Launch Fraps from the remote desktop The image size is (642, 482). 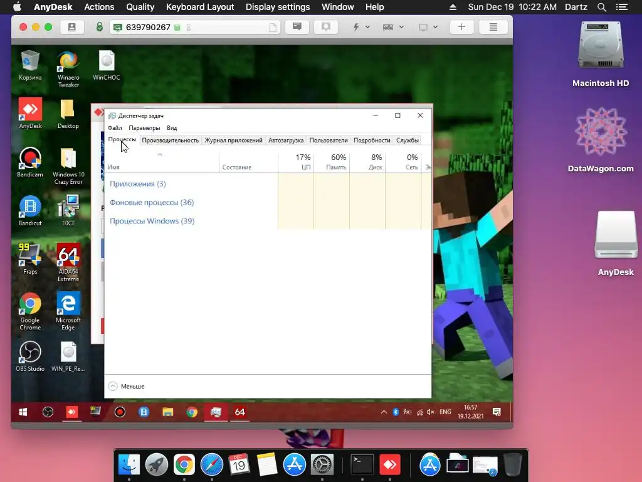point(30,259)
